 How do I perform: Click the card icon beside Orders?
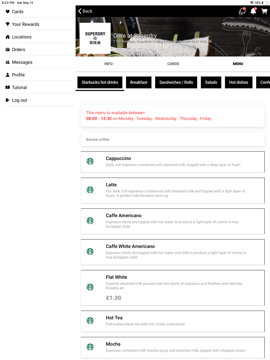click(x=8, y=49)
